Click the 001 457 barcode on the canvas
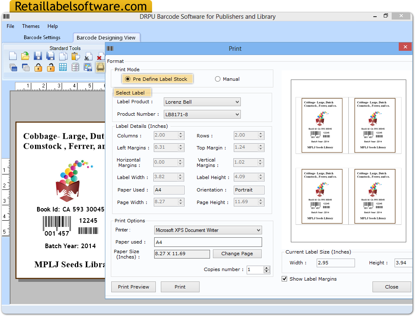The width and height of the screenshot is (415, 316). tap(57, 226)
